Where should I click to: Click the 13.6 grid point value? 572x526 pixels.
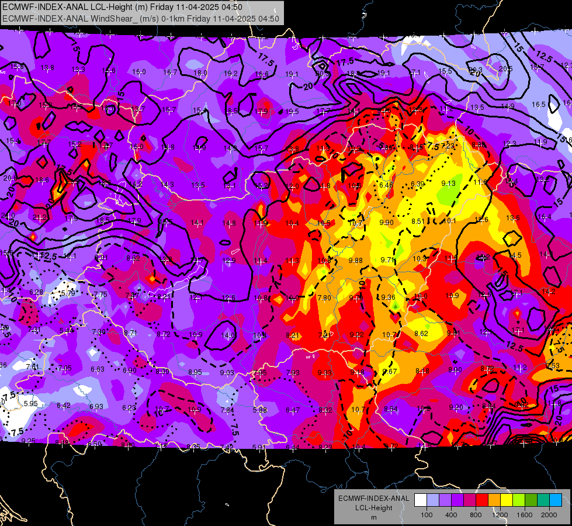pos(512,218)
